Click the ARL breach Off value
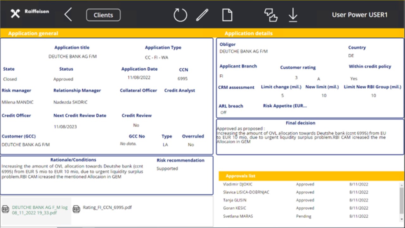Screen dimensions: 405x228 pyautogui.click(x=223, y=112)
